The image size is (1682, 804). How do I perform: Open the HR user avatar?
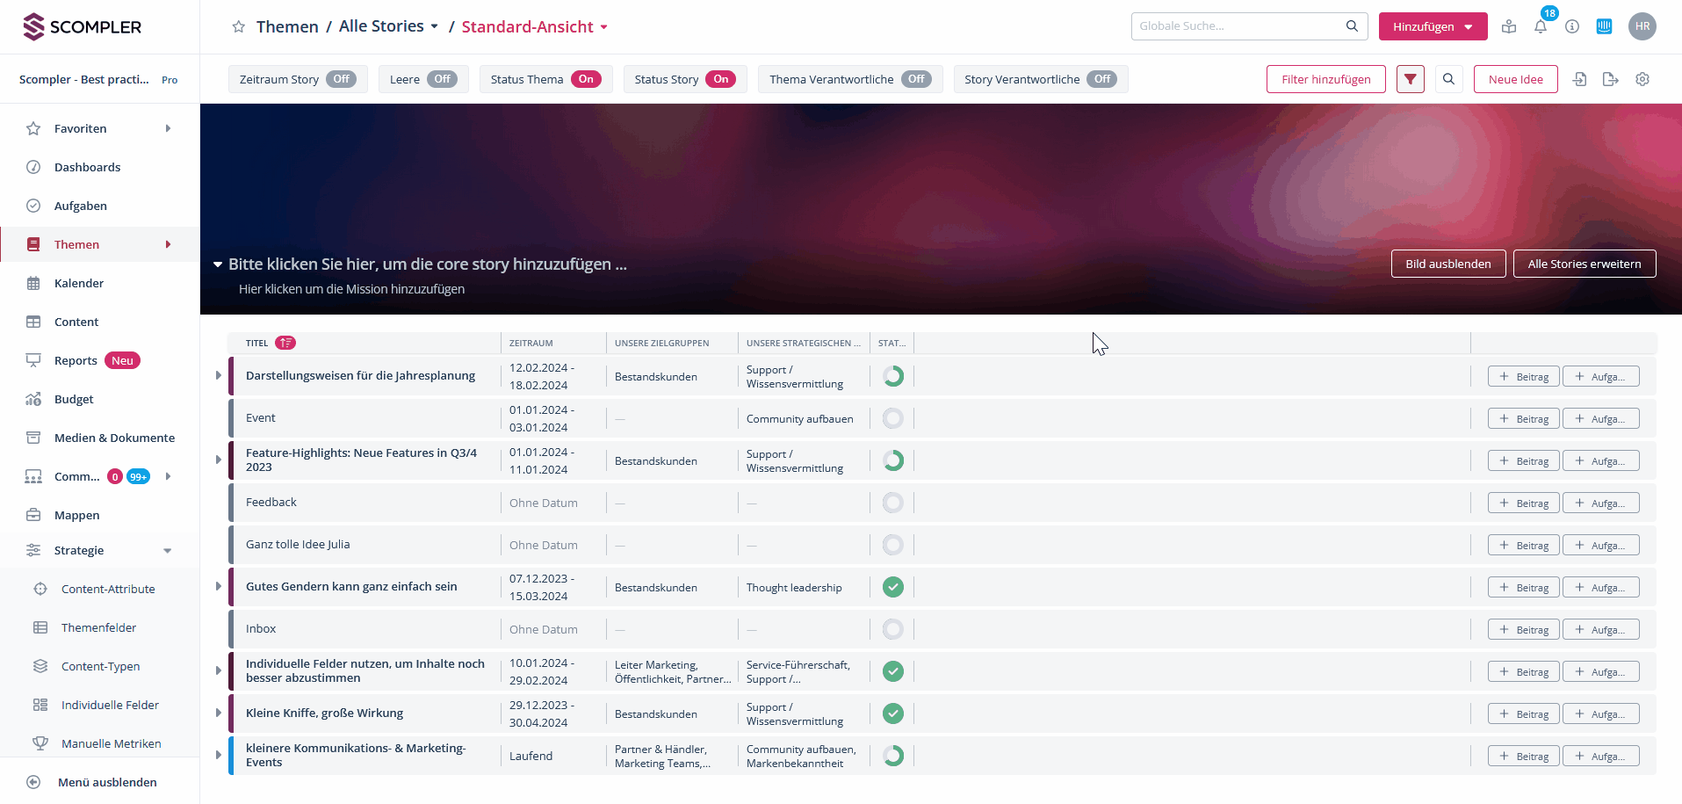coord(1642,26)
